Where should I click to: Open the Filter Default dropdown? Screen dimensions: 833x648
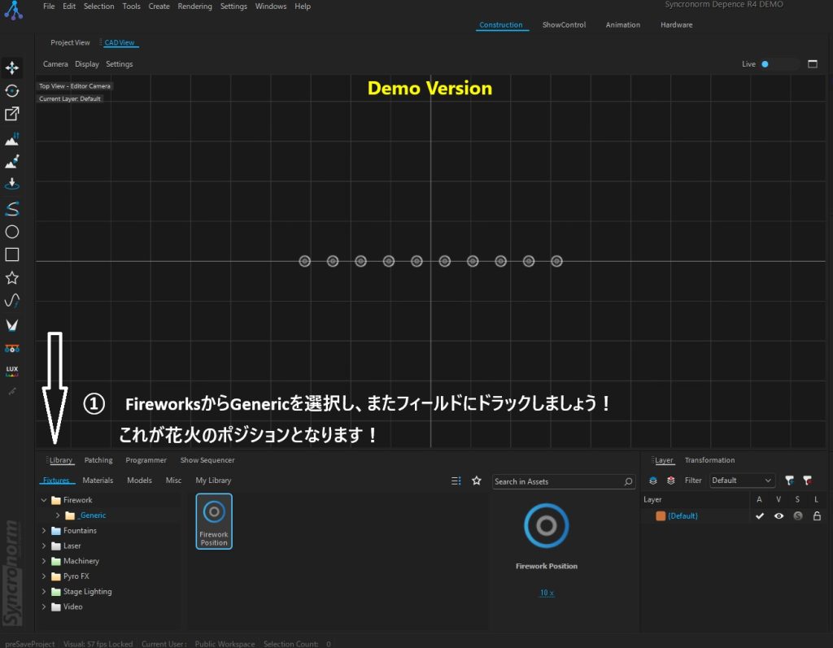[742, 481]
